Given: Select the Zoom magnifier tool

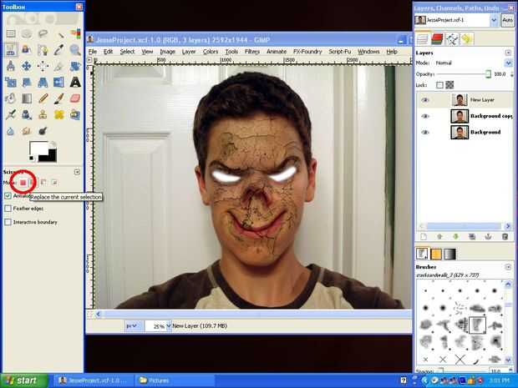Looking at the screenshot, I should 75,50.
